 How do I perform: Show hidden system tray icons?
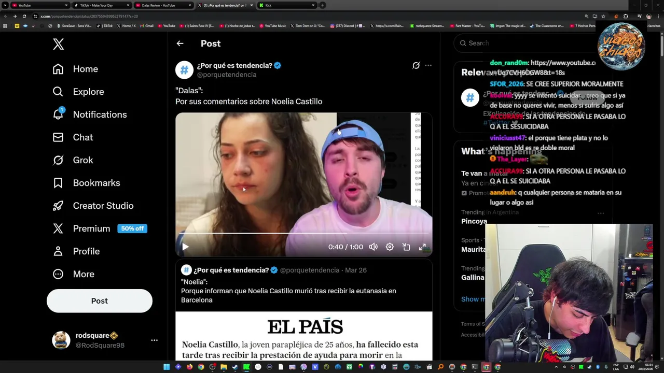[556, 367]
